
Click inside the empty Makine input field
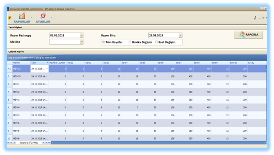pos(65,42)
